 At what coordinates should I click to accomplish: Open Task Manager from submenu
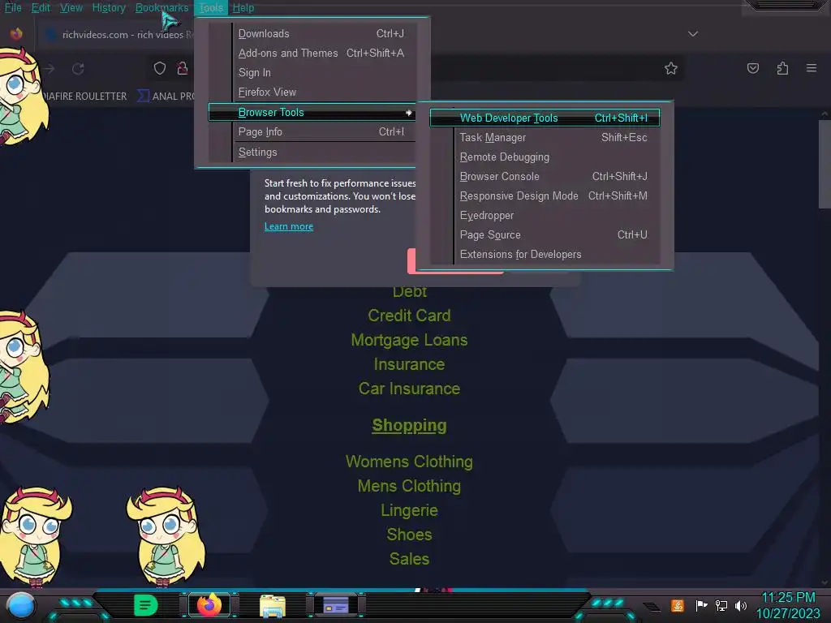pyautogui.click(x=545, y=137)
